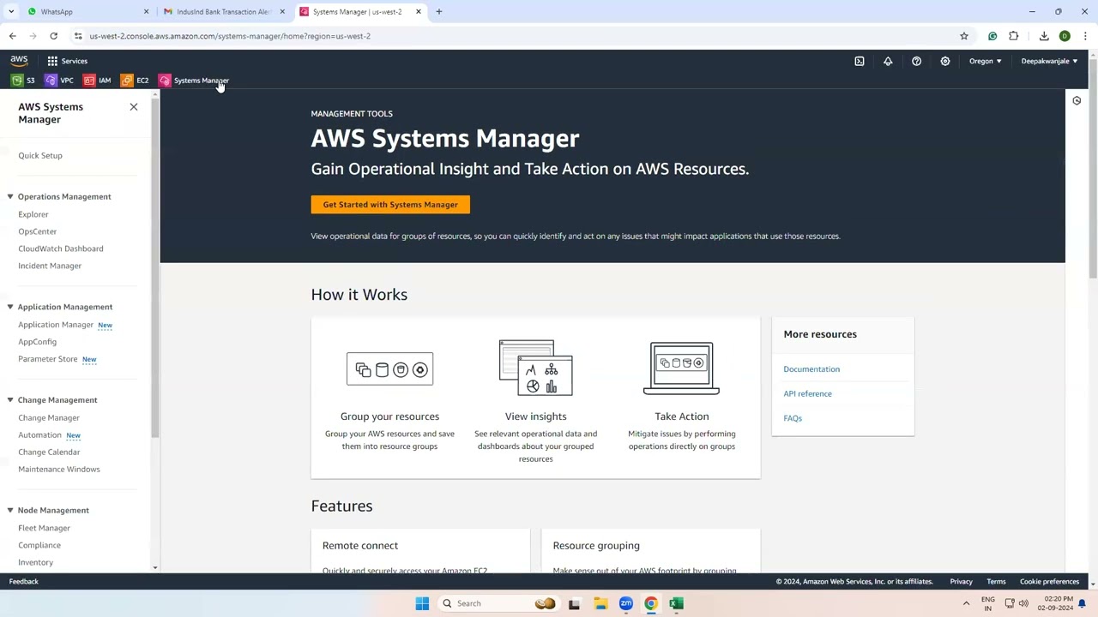
Task: Open Quick Setup in the sidebar
Action: [40, 156]
